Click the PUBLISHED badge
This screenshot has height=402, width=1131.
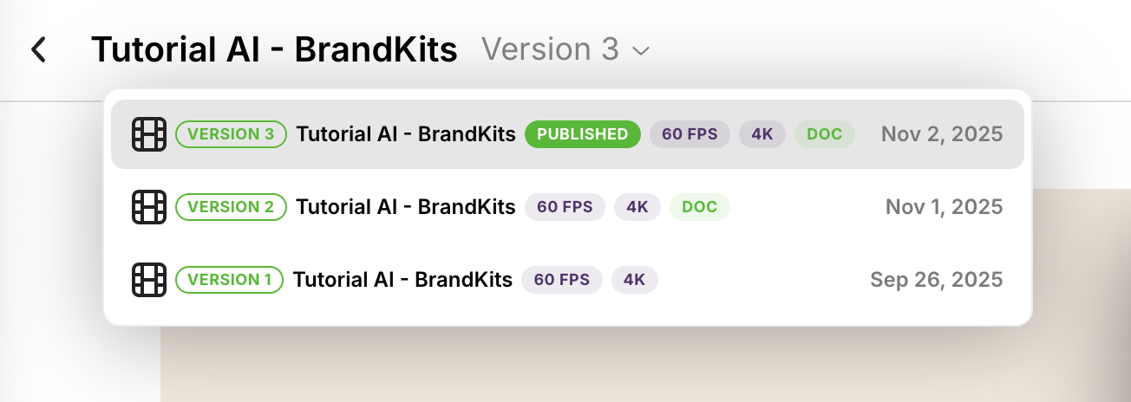point(583,134)
